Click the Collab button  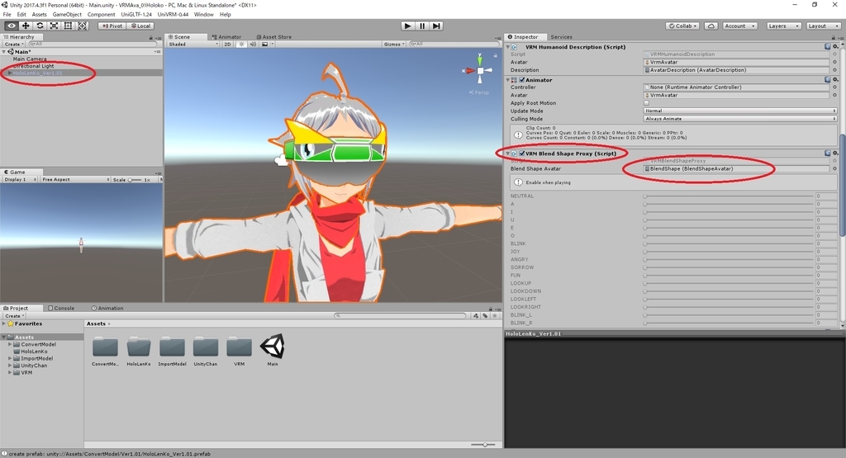(x=683, y=26)
